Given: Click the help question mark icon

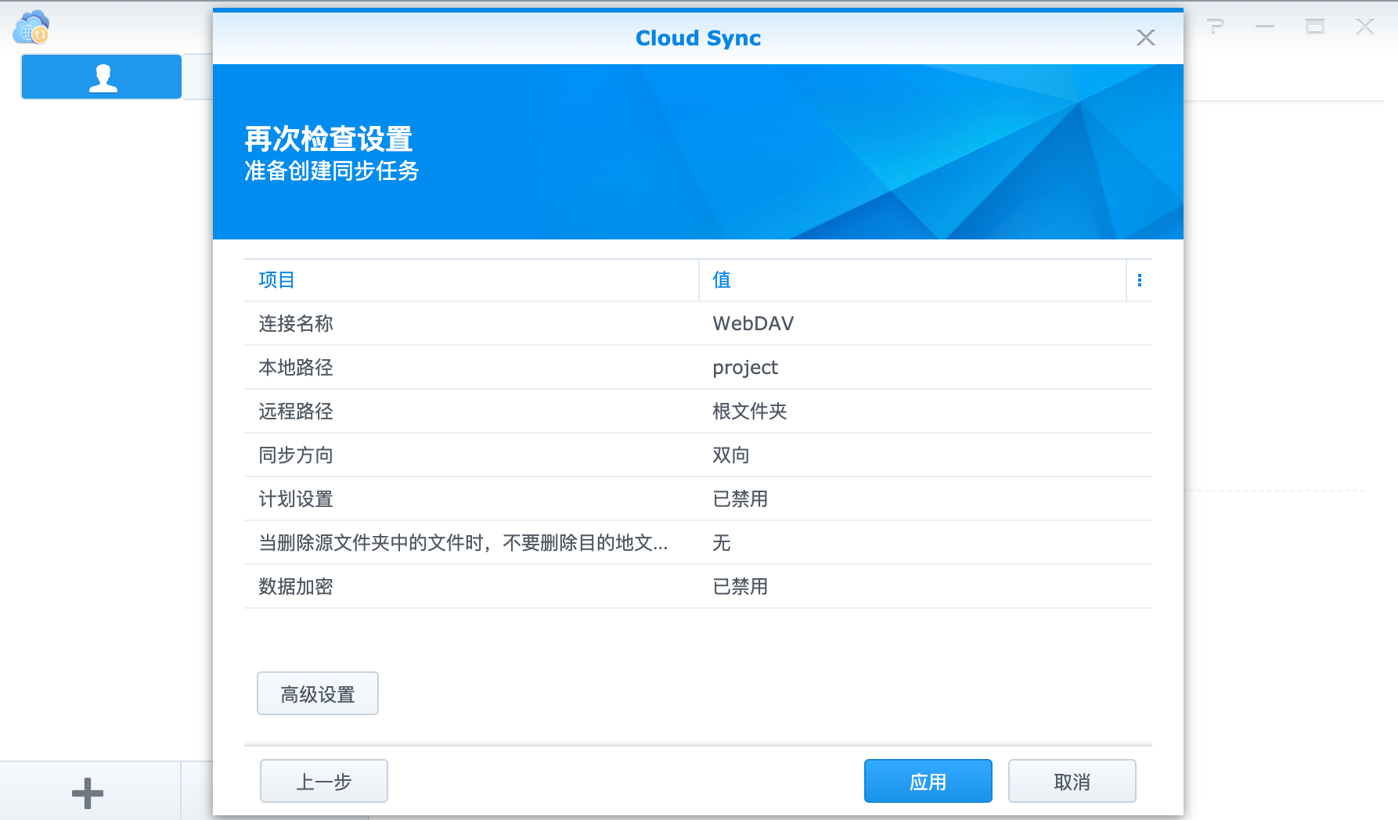Looking at the screenshot, I should (x=1216, y=27).
